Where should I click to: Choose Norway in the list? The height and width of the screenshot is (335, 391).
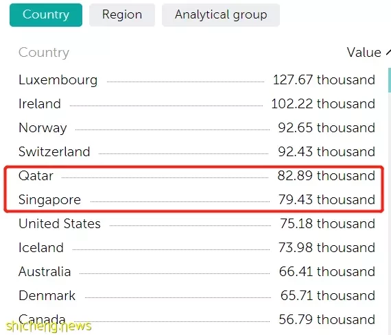point(197,128)
